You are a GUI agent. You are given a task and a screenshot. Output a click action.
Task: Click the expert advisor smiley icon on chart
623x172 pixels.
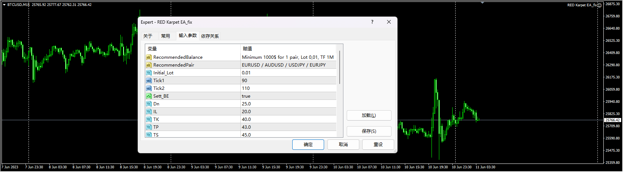[600, 5]
